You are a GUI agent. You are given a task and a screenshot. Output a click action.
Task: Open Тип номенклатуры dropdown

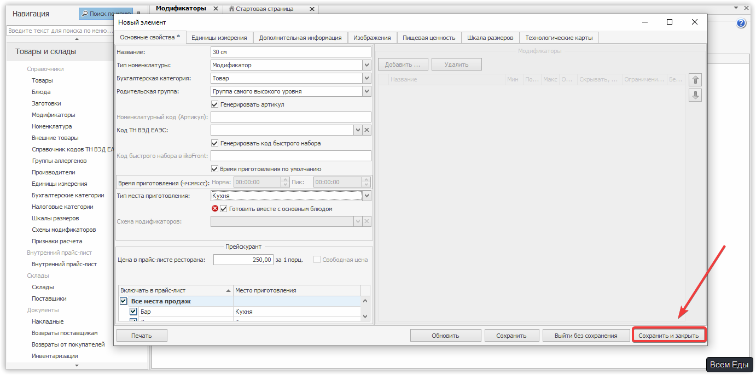pos(367,65)
